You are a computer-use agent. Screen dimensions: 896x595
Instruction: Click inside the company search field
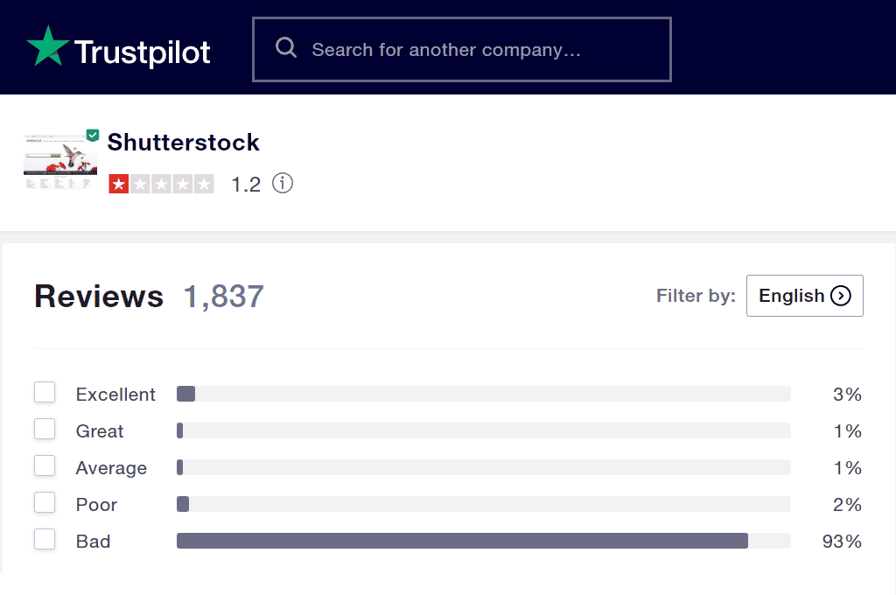click(x=462, y=49)
